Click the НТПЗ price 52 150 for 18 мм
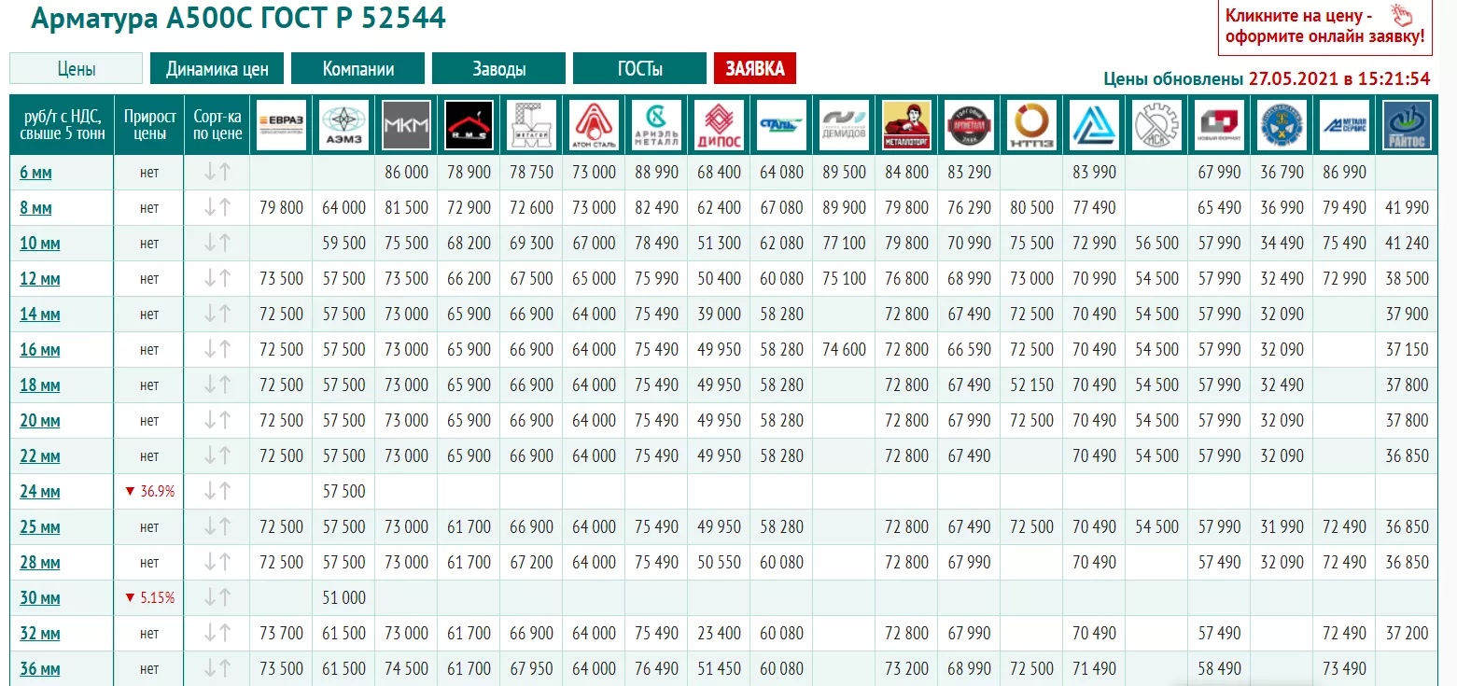 1031,385
